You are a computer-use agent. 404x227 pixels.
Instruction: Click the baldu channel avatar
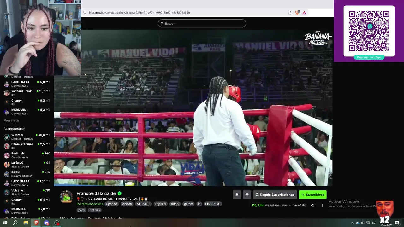tap(7, 174)
